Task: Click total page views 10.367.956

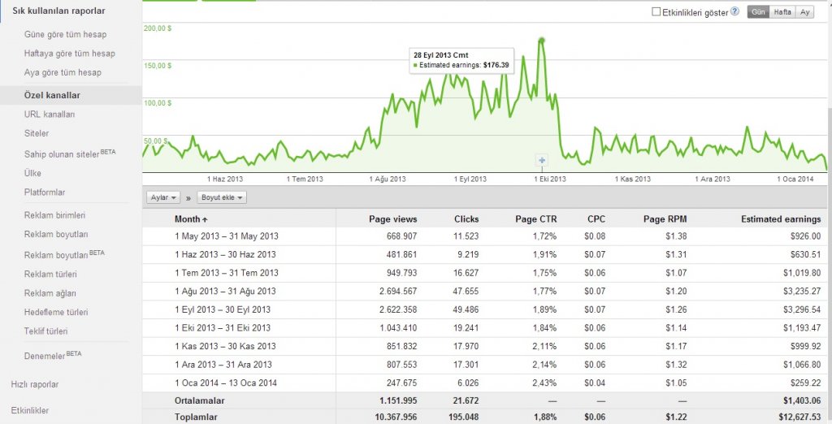Action: point(396,418)
